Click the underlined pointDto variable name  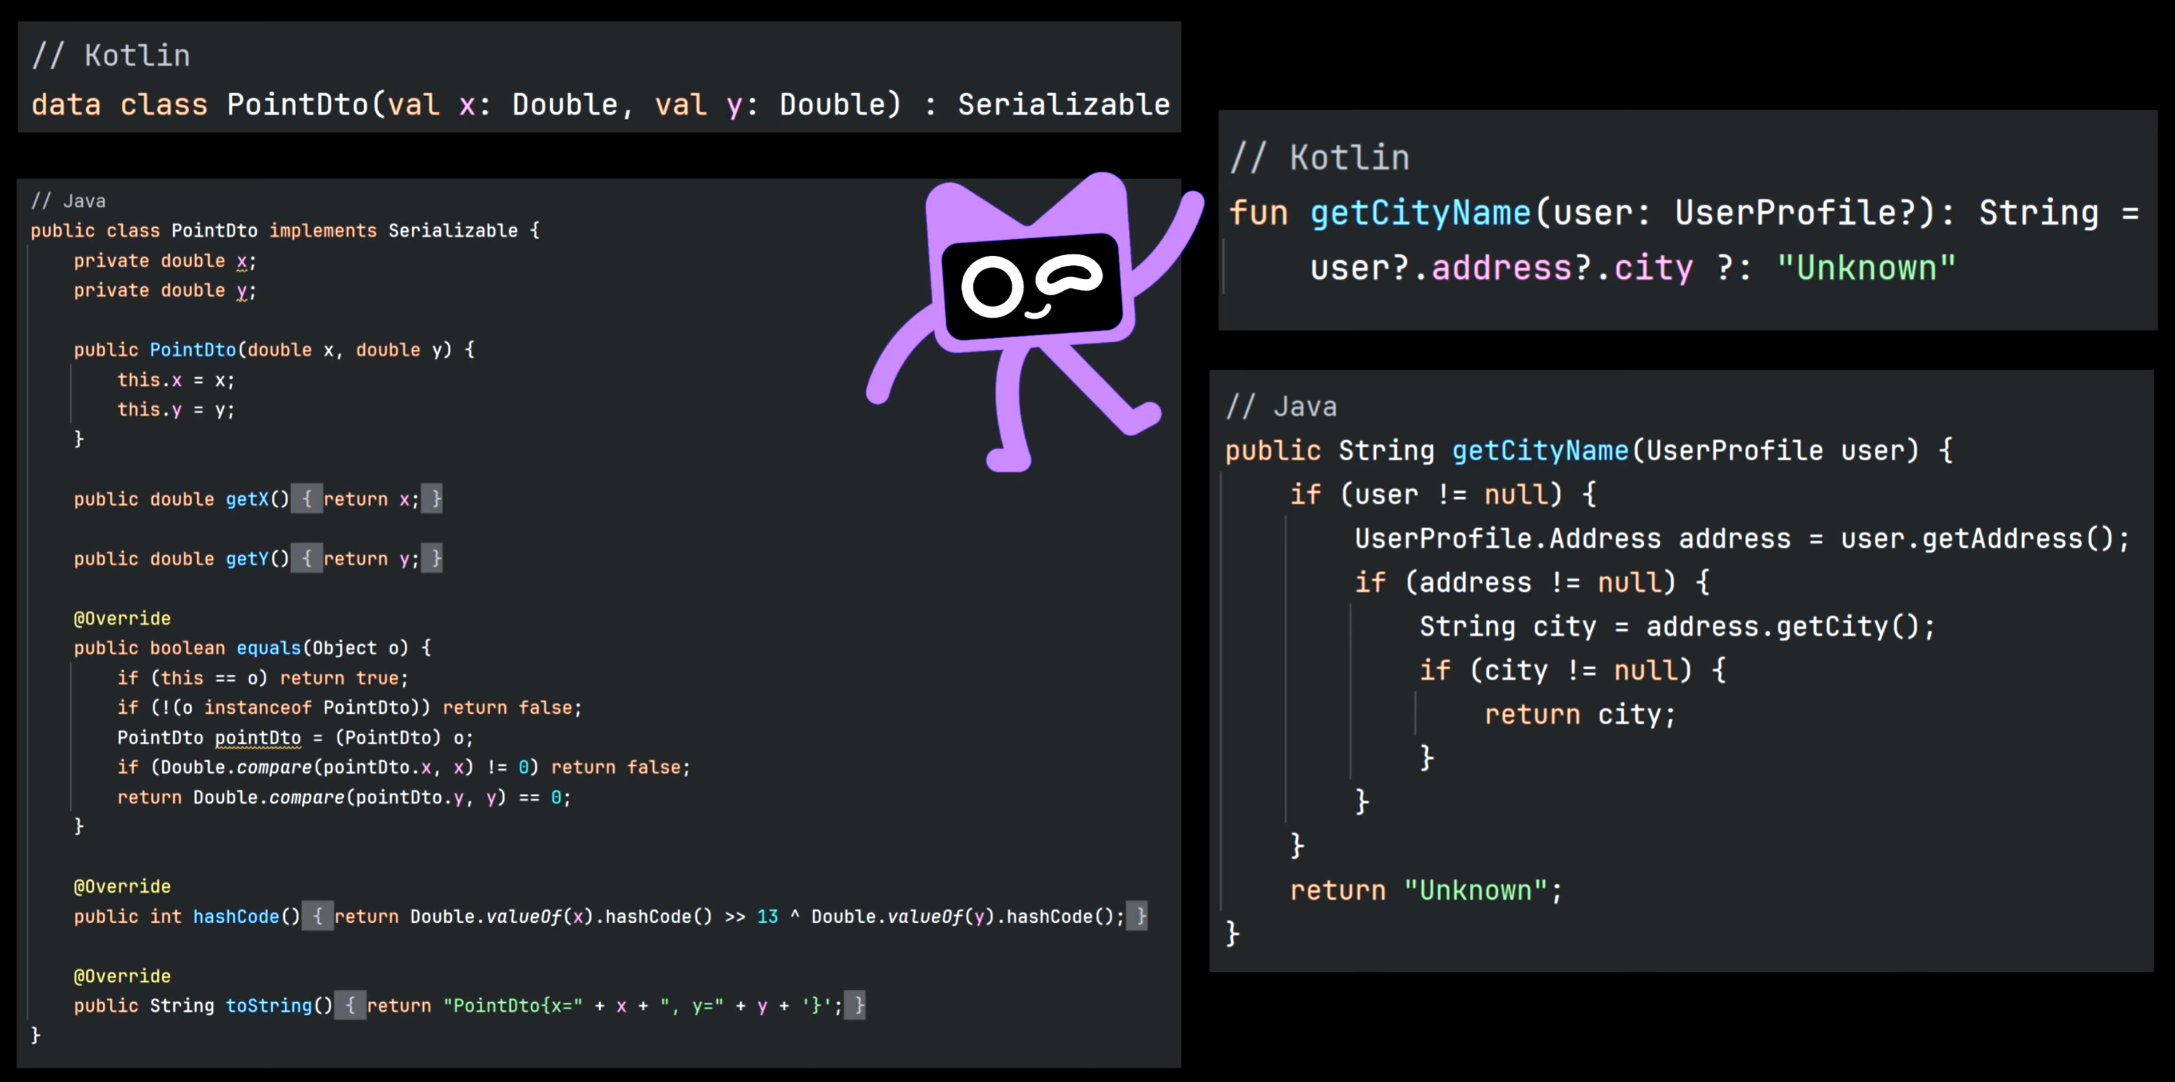pyautogui.click(x=257, y=738)
